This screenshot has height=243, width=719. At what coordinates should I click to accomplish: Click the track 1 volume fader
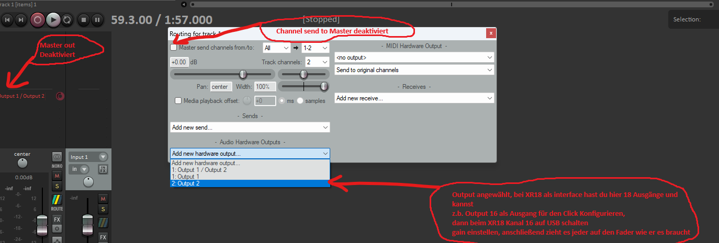[x=88, y=224]
